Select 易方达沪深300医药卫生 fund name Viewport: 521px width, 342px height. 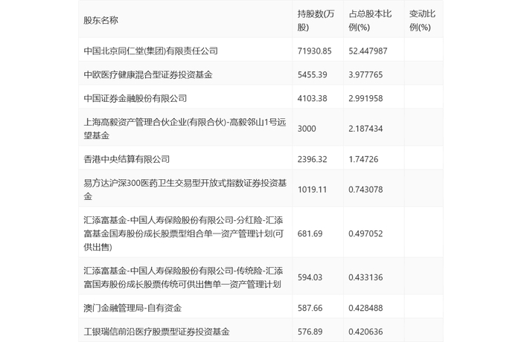[x=185, y=190]
